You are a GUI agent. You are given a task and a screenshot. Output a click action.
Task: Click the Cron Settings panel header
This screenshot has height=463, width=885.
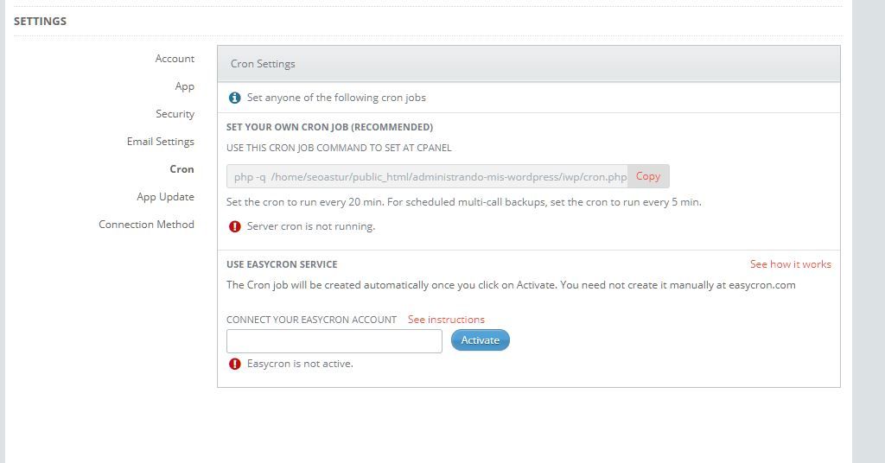pyautogui.click(x=529, y=64)
